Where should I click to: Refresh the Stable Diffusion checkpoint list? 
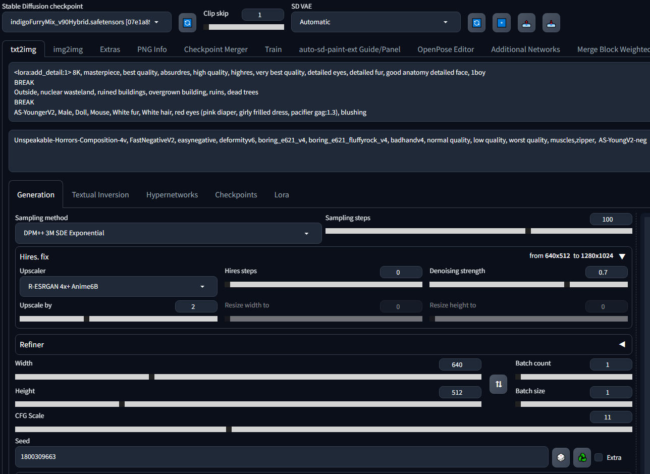point(187,23)
